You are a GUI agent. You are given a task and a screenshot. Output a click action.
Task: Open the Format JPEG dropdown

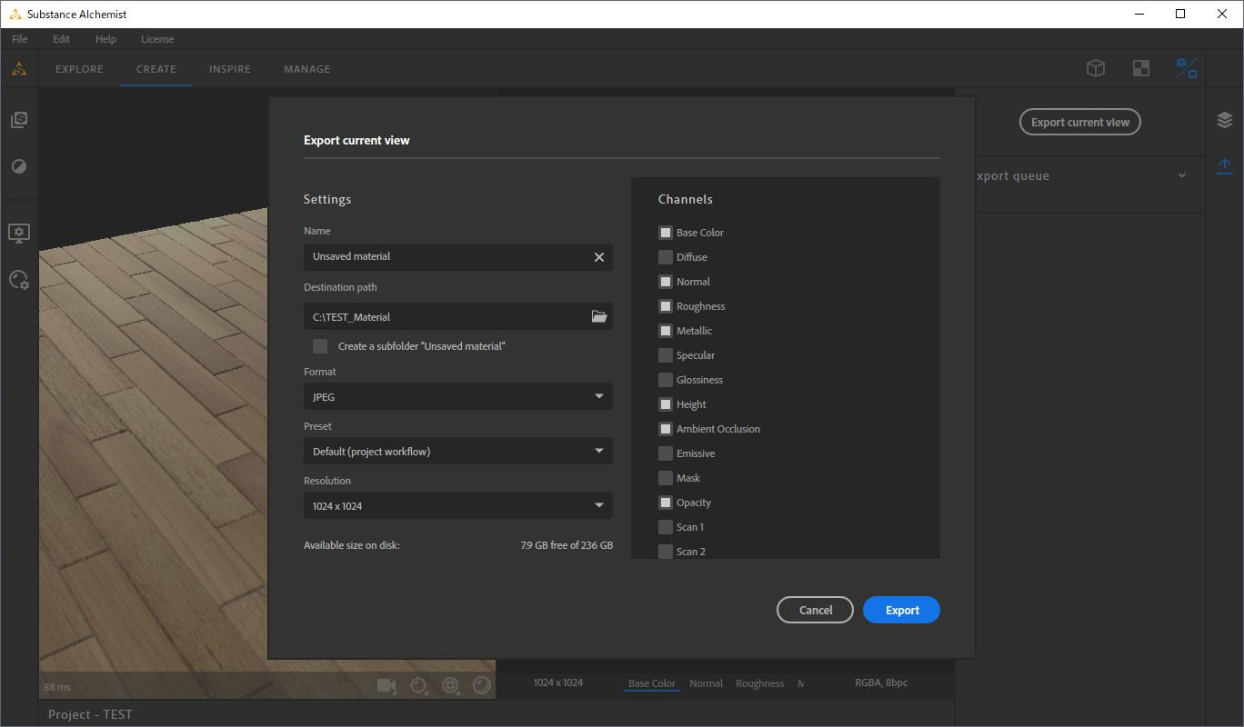click(458, 396)
